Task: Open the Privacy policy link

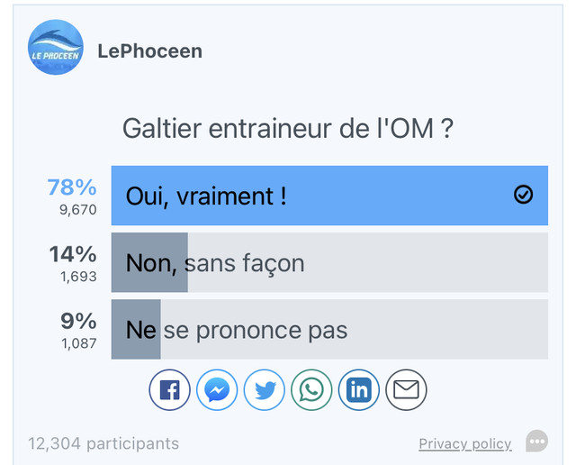Action: click(x=465, y=443)
